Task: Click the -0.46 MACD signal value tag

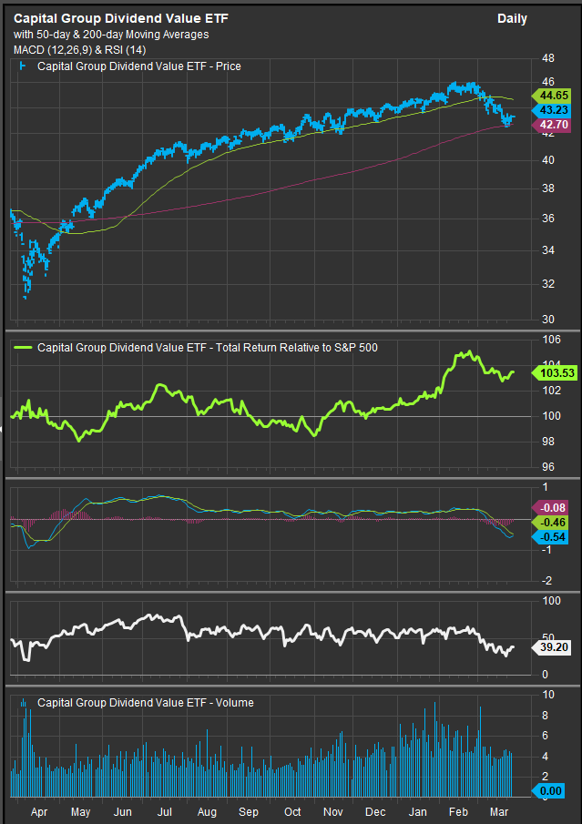Action: (553, 523)
